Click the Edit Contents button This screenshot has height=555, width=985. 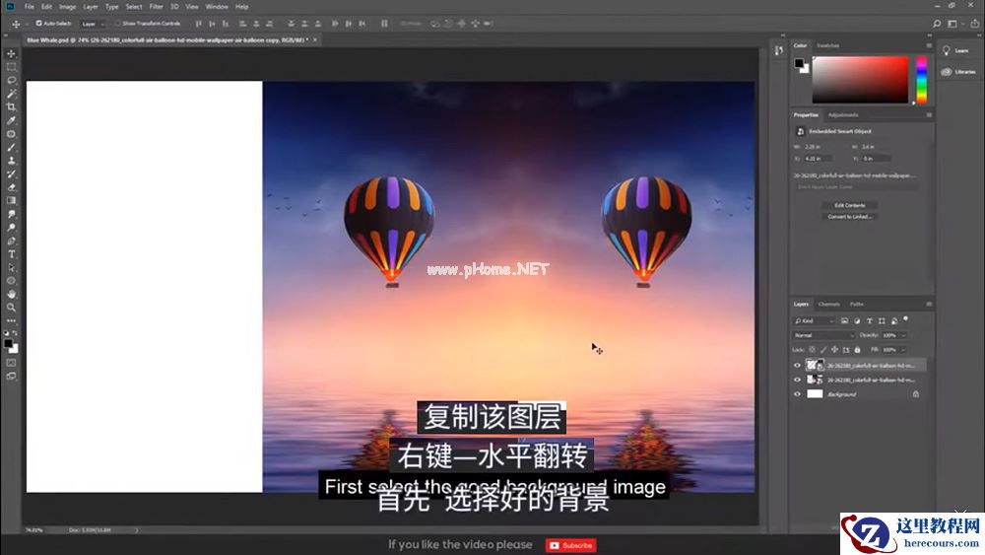click(849, 205)
